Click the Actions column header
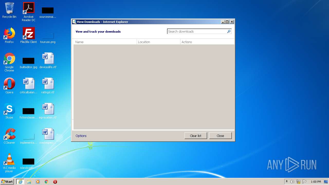The image size is (329, 185). 207,42
